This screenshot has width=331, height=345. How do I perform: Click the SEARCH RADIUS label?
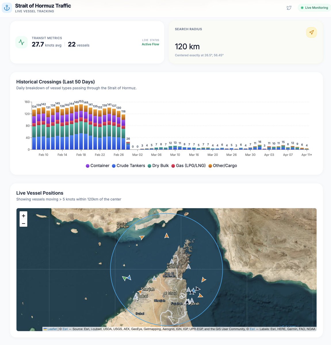point(188,29)
